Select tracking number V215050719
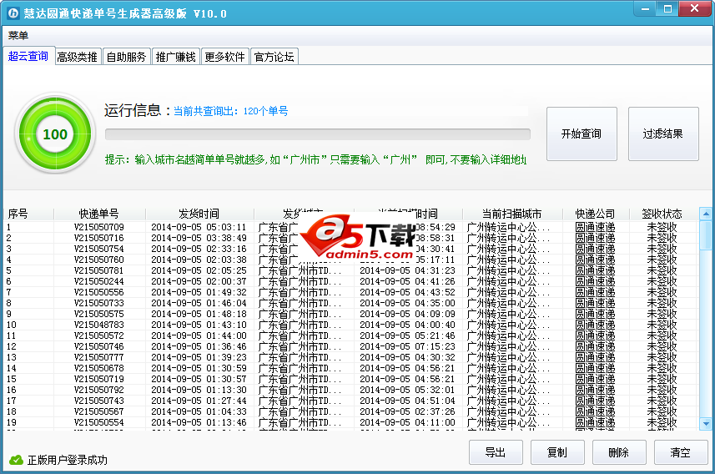715x474 pixels. (x=99, y=379)
